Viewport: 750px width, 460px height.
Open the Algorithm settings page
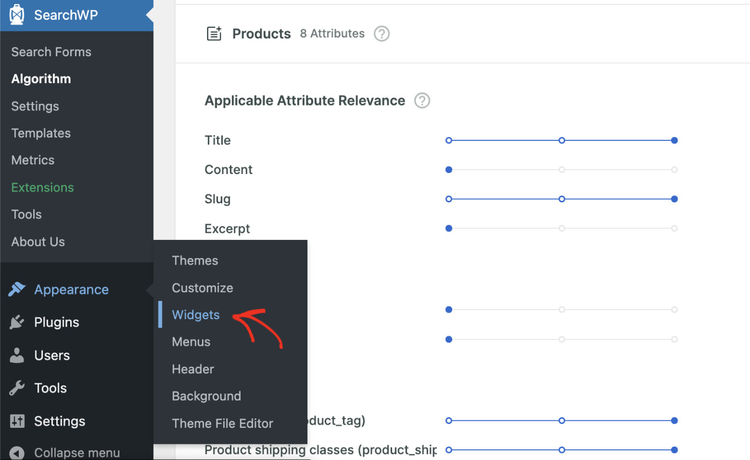pyautogui.click(x=41, y=79)
